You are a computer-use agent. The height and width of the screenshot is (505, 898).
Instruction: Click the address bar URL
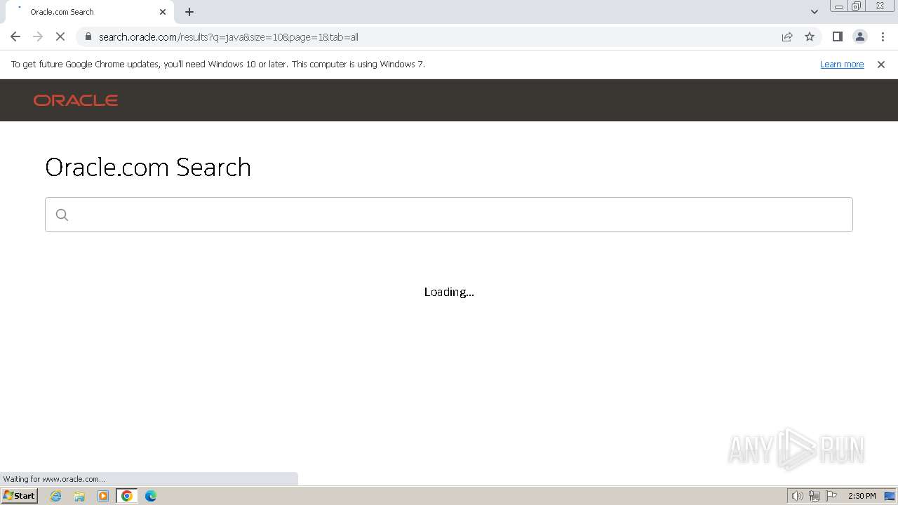click(228, 37)
